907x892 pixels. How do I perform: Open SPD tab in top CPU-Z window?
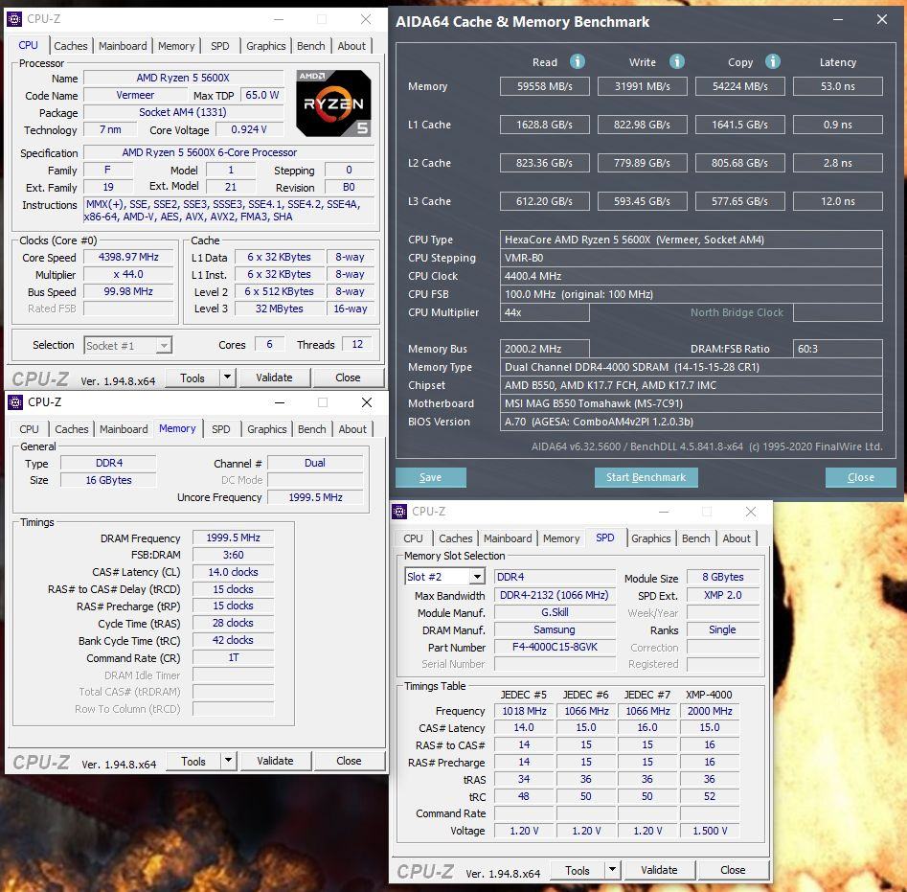coord(220,46)
